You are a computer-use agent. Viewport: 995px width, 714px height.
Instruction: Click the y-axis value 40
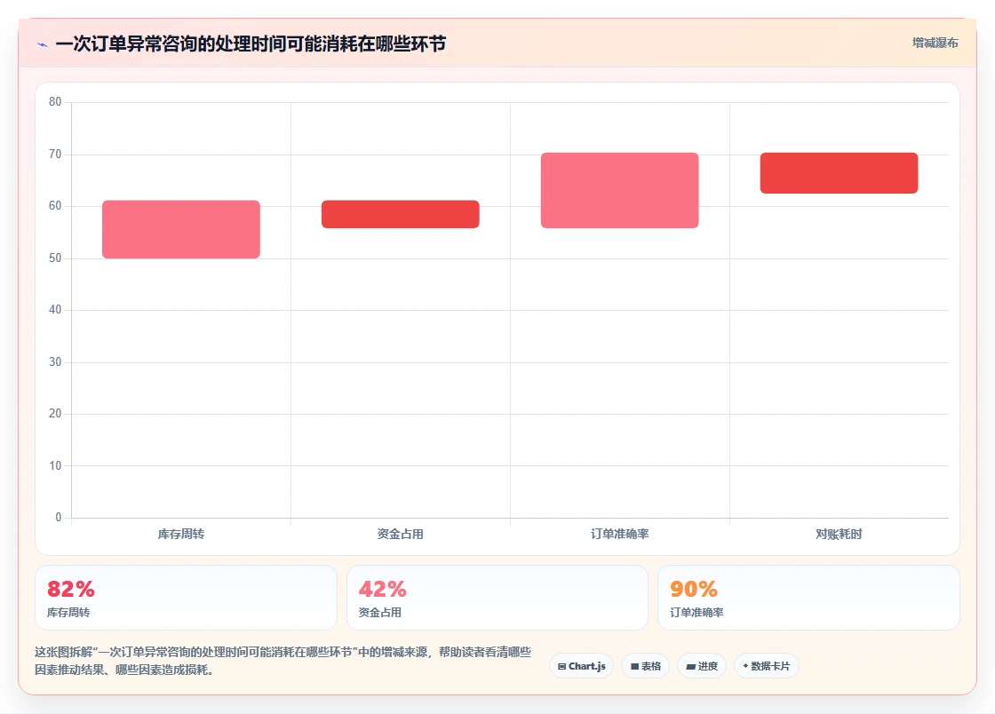click(55, 309)
